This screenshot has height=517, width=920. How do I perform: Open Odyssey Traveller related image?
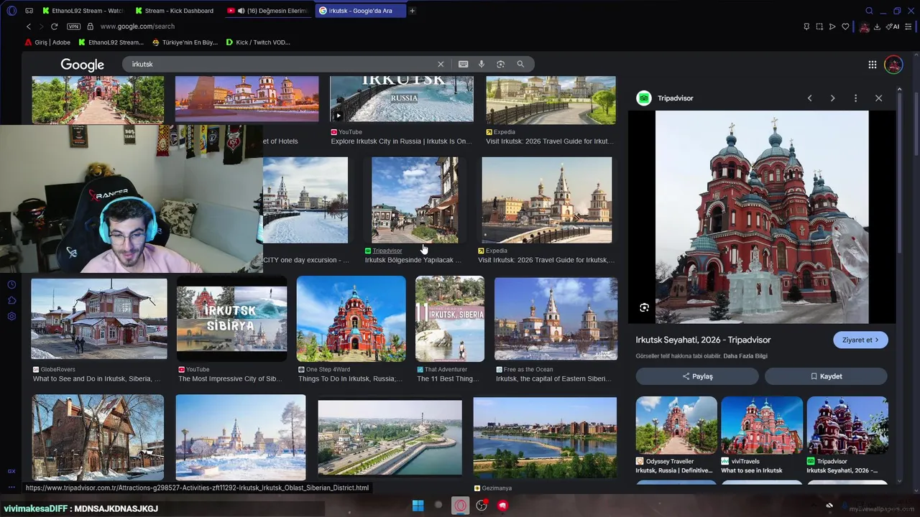[x=676, y=424]
